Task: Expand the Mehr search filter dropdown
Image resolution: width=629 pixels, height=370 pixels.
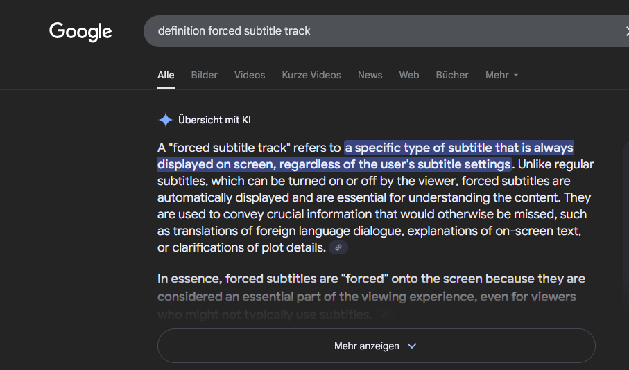Action: pos(502,75)
